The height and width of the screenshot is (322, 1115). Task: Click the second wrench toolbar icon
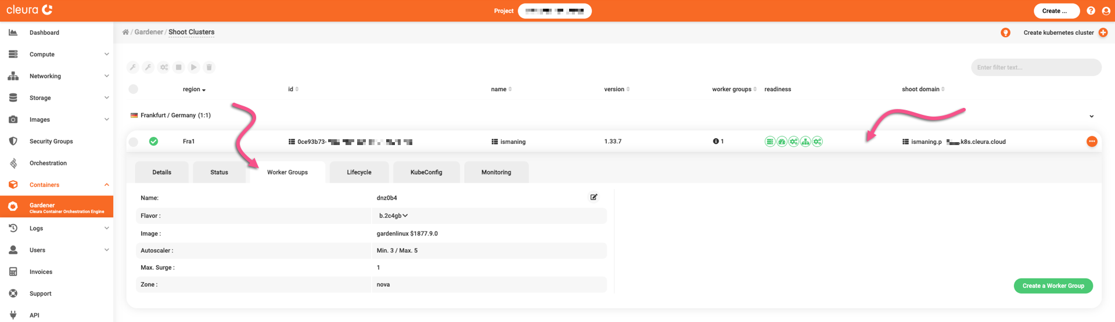click(x=148, y=67)
